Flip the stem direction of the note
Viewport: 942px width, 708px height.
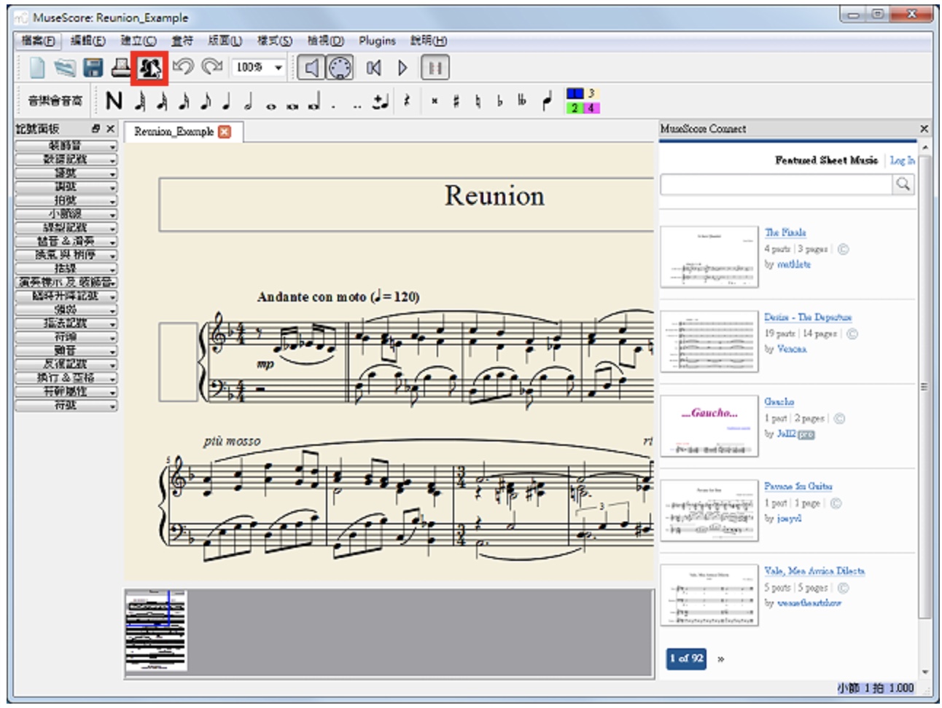click(x=547, y=101)
